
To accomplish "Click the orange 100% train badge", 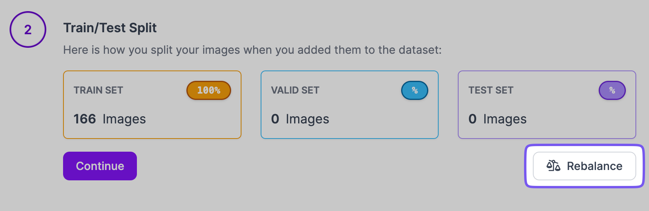I will pos(209,90).
